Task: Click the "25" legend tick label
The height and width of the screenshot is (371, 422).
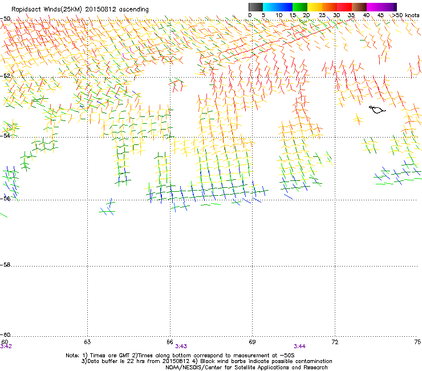Action: [322, 15]
